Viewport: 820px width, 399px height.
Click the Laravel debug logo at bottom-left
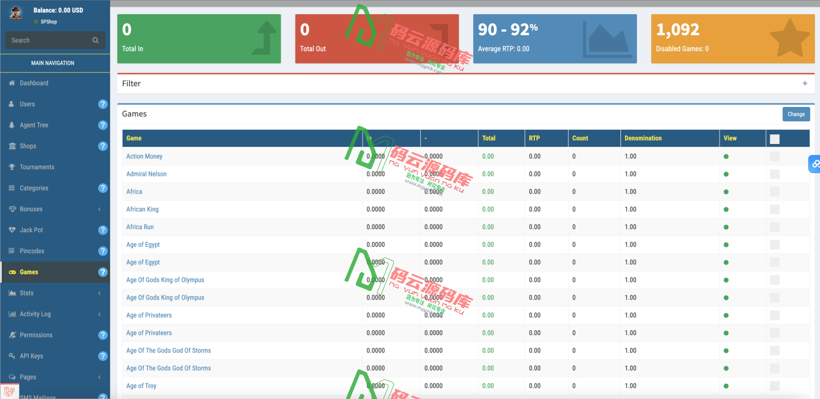tap(10, 391)
